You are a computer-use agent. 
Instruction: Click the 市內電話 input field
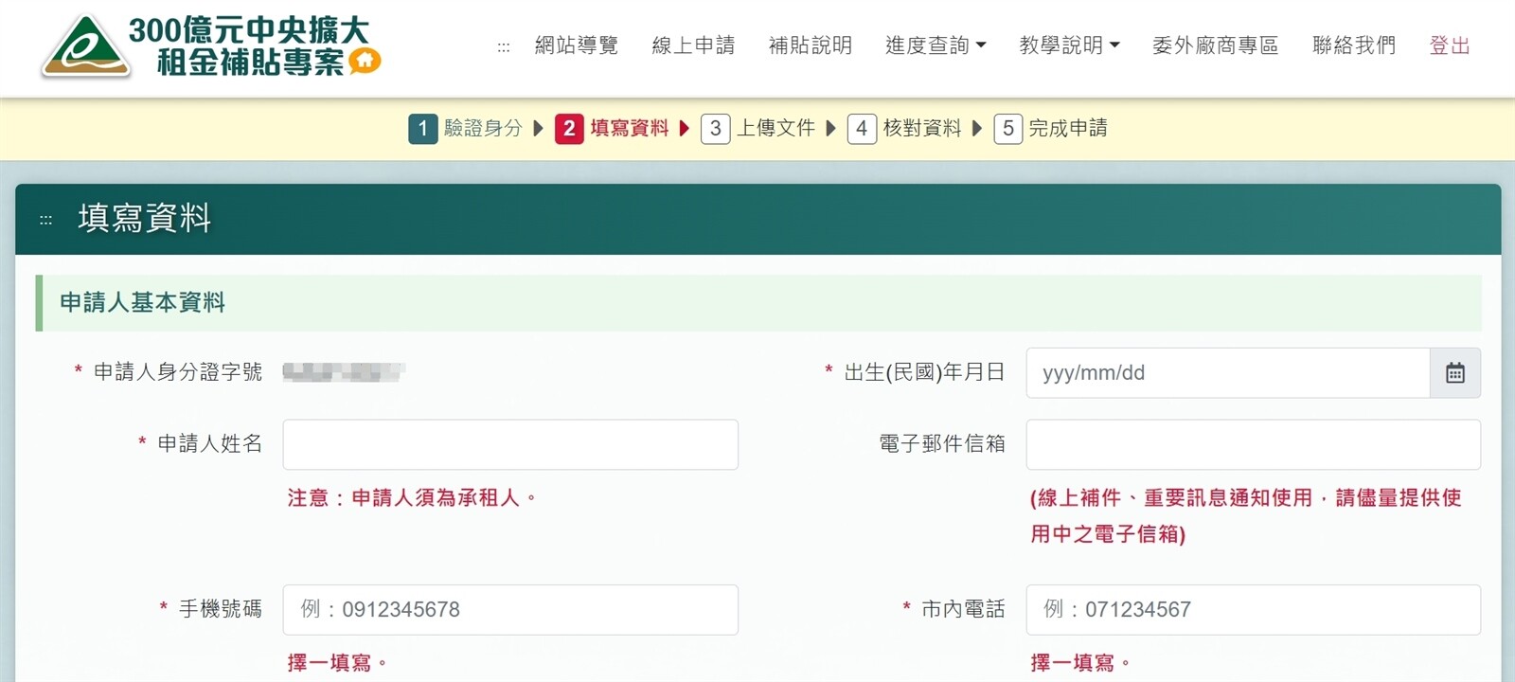(1254, 610)
